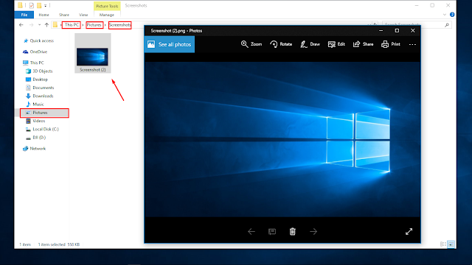Open Videos in navigation pane
Viewport: 472px width, 265px height.
tap(35, 121)
